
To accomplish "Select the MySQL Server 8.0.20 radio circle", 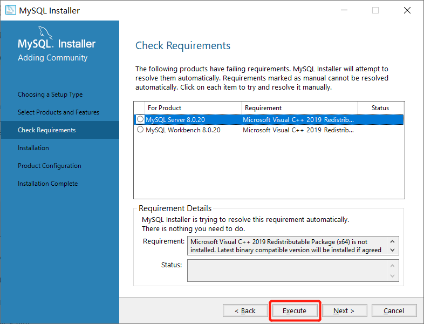I will click(140, 119).
